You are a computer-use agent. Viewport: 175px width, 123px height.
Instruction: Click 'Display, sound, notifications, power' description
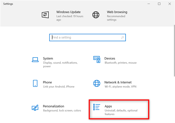coord(60,65)
